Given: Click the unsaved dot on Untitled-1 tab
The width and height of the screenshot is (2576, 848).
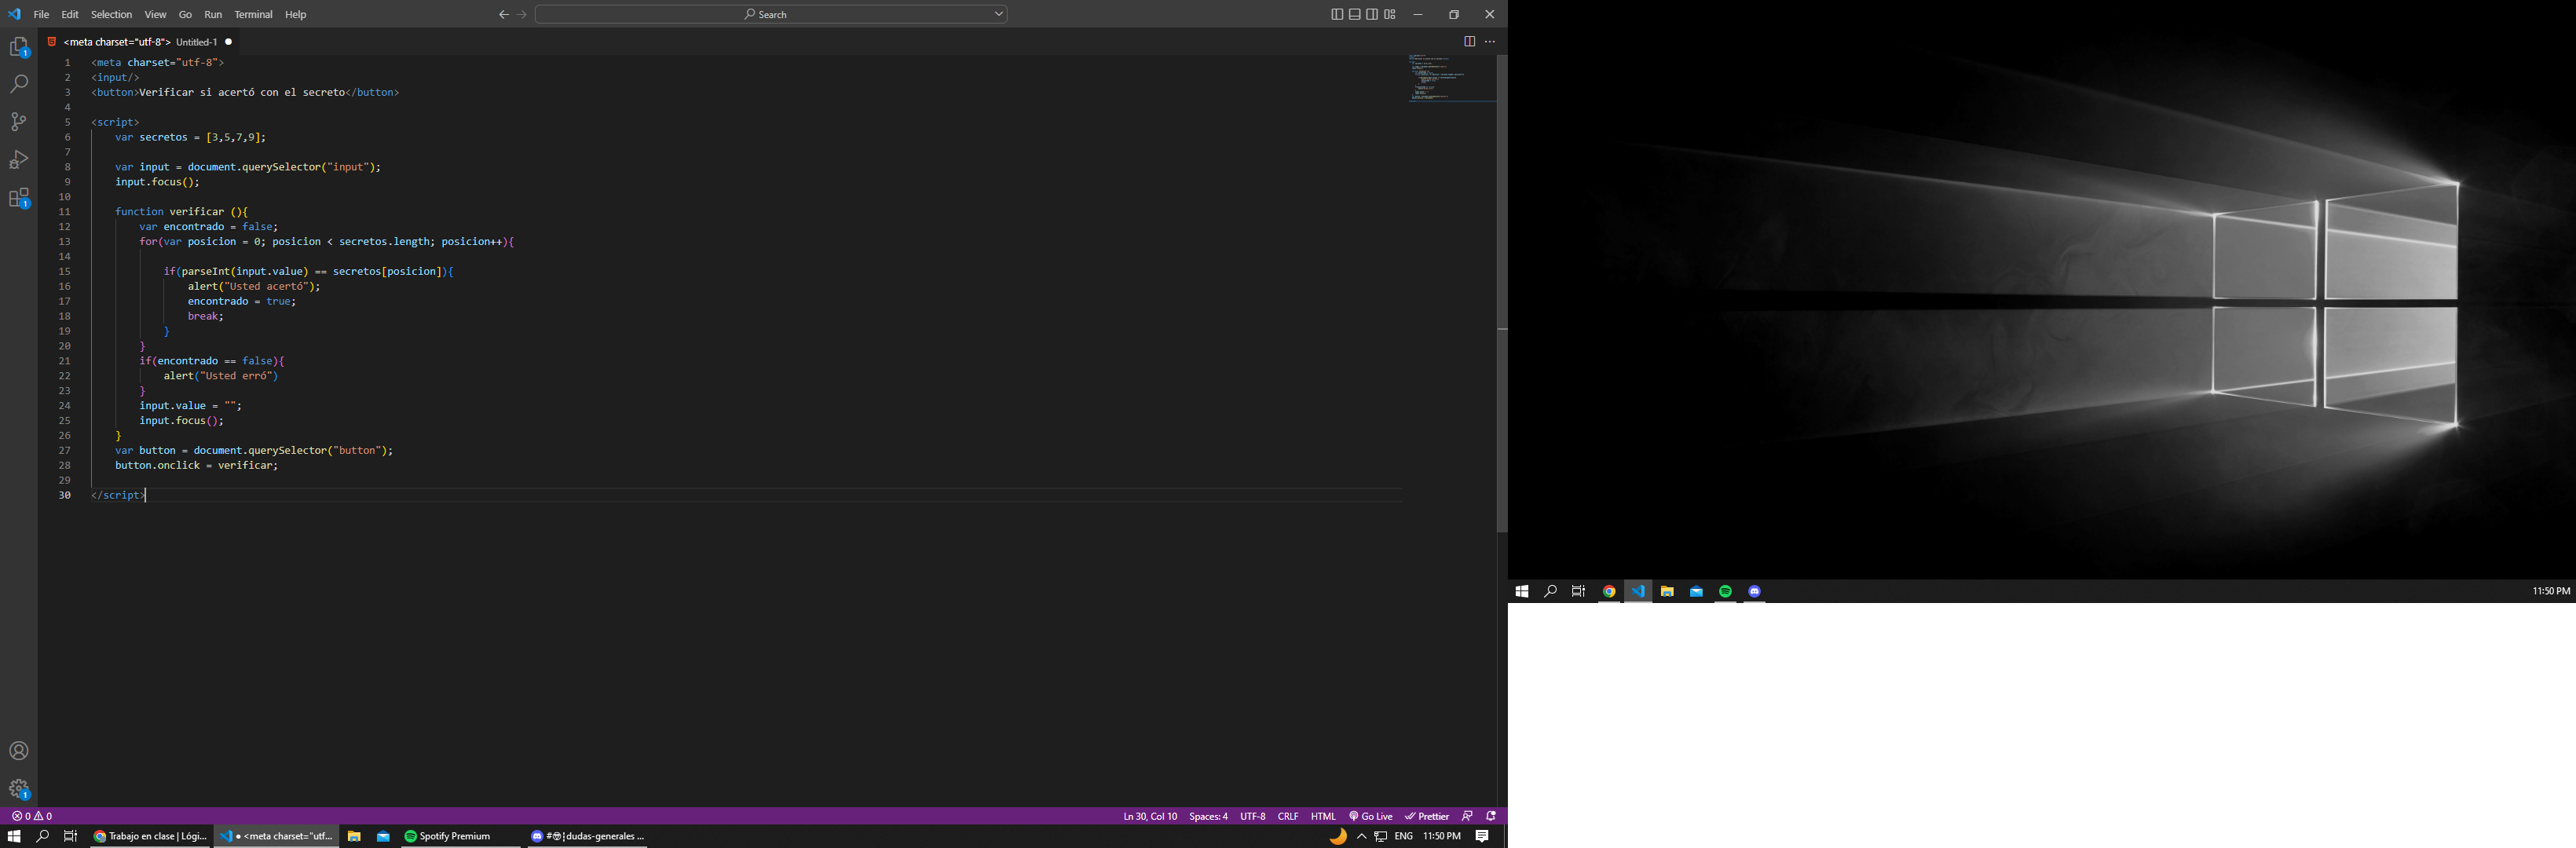Looking at the screenshot, I should [x=229, y=41].
